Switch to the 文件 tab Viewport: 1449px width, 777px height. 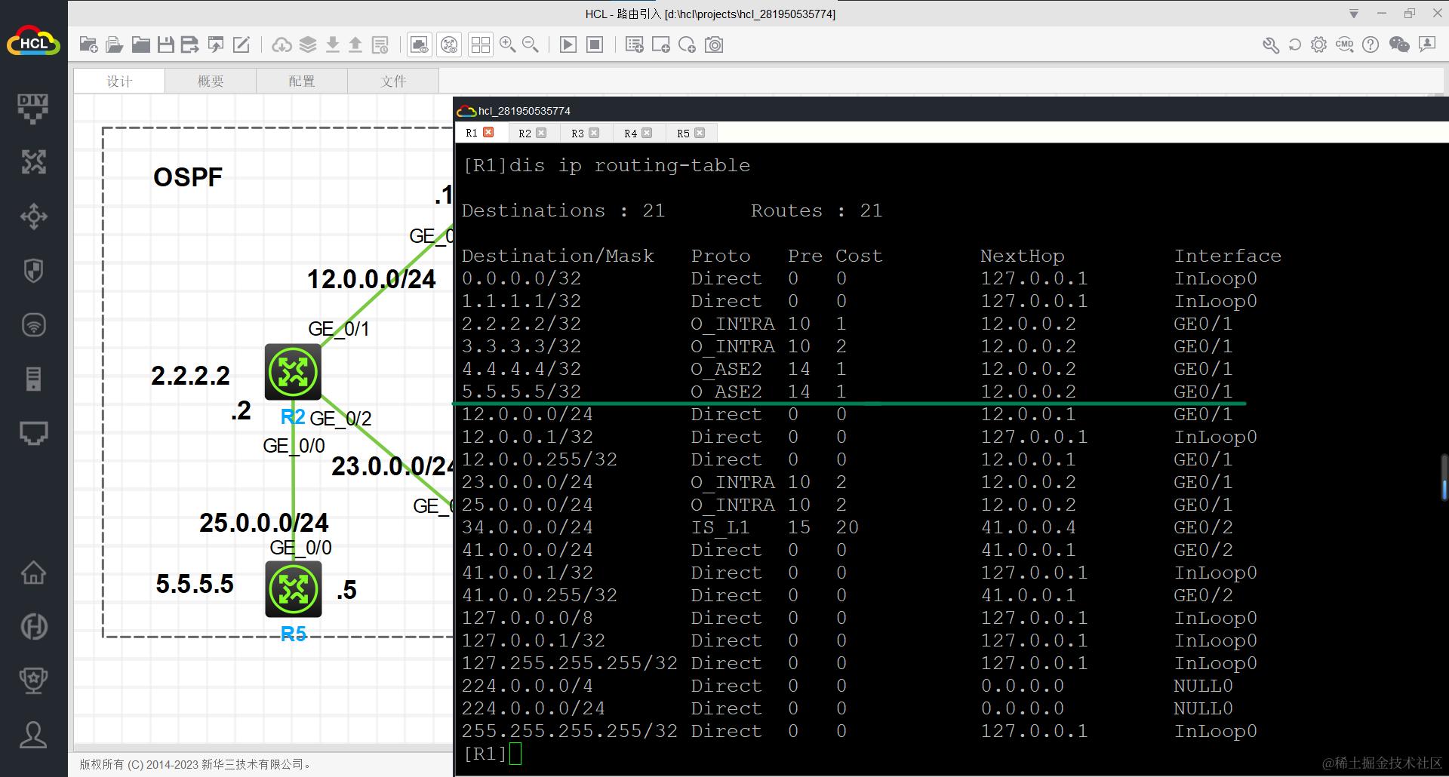pyautogui.click(x=393, y=81)
